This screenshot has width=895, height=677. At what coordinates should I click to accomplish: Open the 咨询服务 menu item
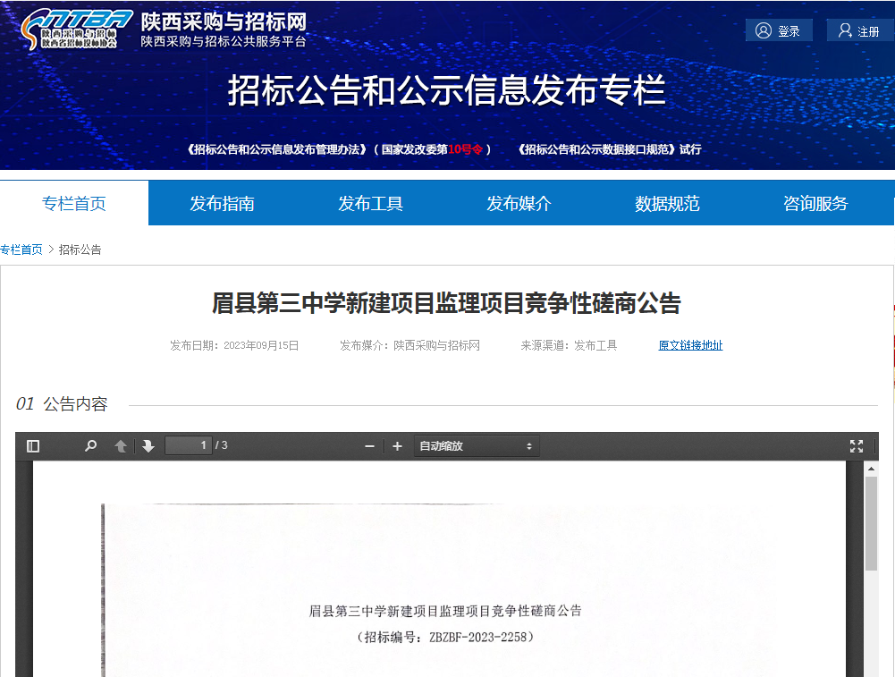815,203
